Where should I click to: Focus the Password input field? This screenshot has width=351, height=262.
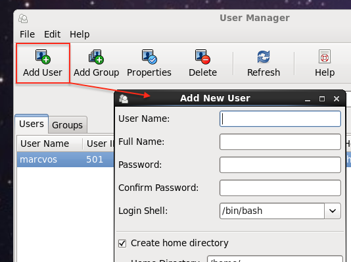coord(280,165)
